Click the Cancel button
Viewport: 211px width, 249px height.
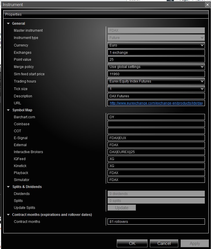tap(164, 243)
